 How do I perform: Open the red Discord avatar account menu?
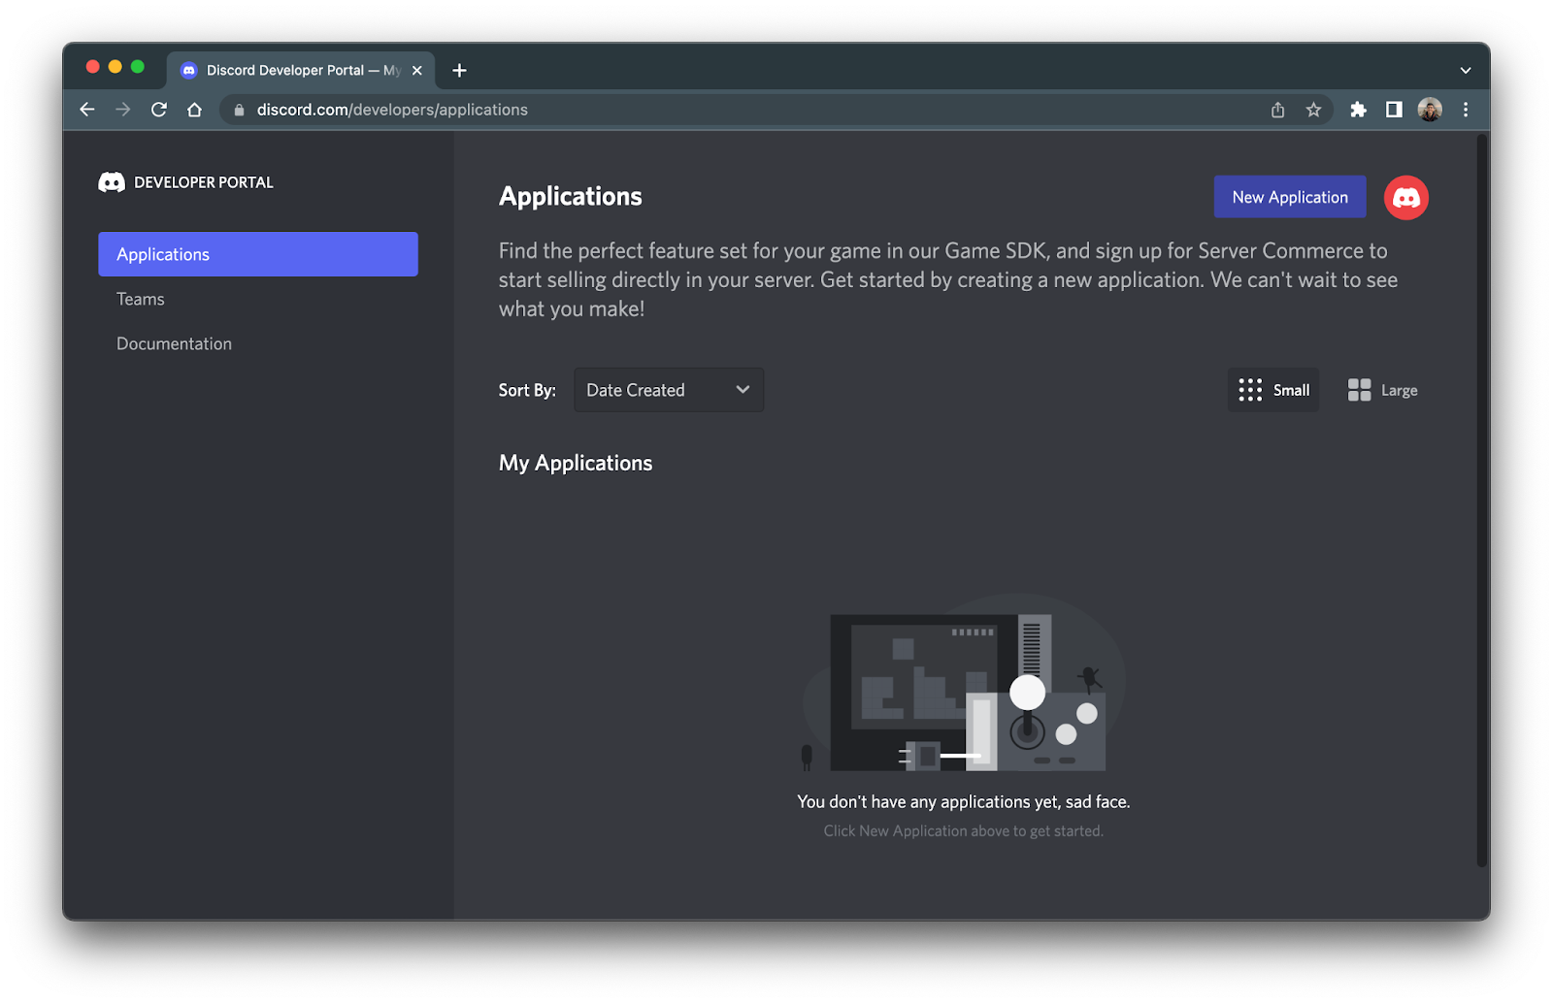point(1405,198)
